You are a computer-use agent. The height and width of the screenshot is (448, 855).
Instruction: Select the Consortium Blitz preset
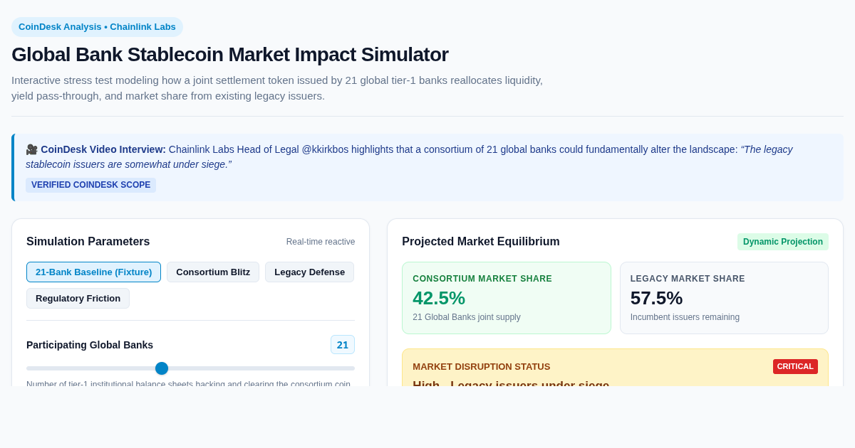pyautogui.click(x=213, y=272)
